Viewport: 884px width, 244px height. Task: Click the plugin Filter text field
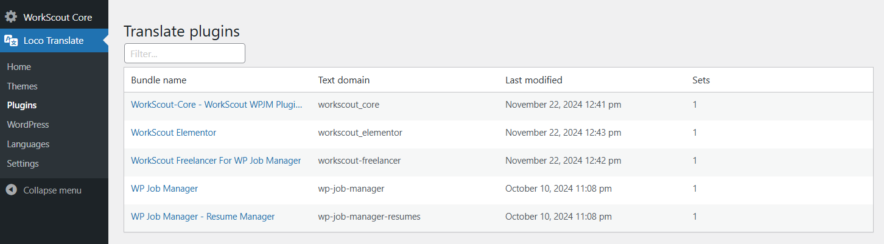(184, 54)
